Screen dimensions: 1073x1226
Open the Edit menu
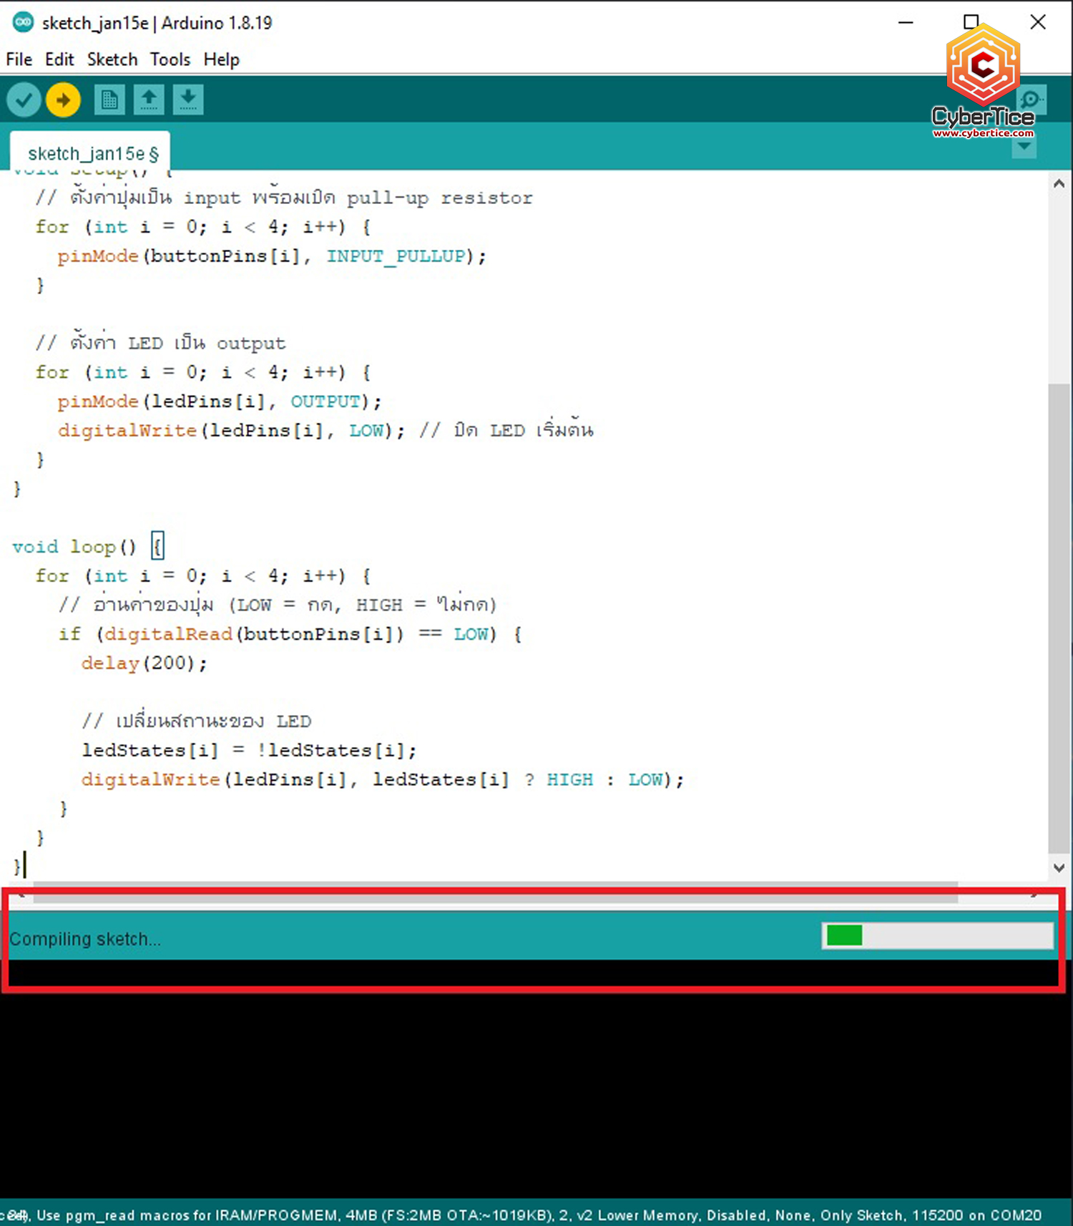[x=59, y=59]
